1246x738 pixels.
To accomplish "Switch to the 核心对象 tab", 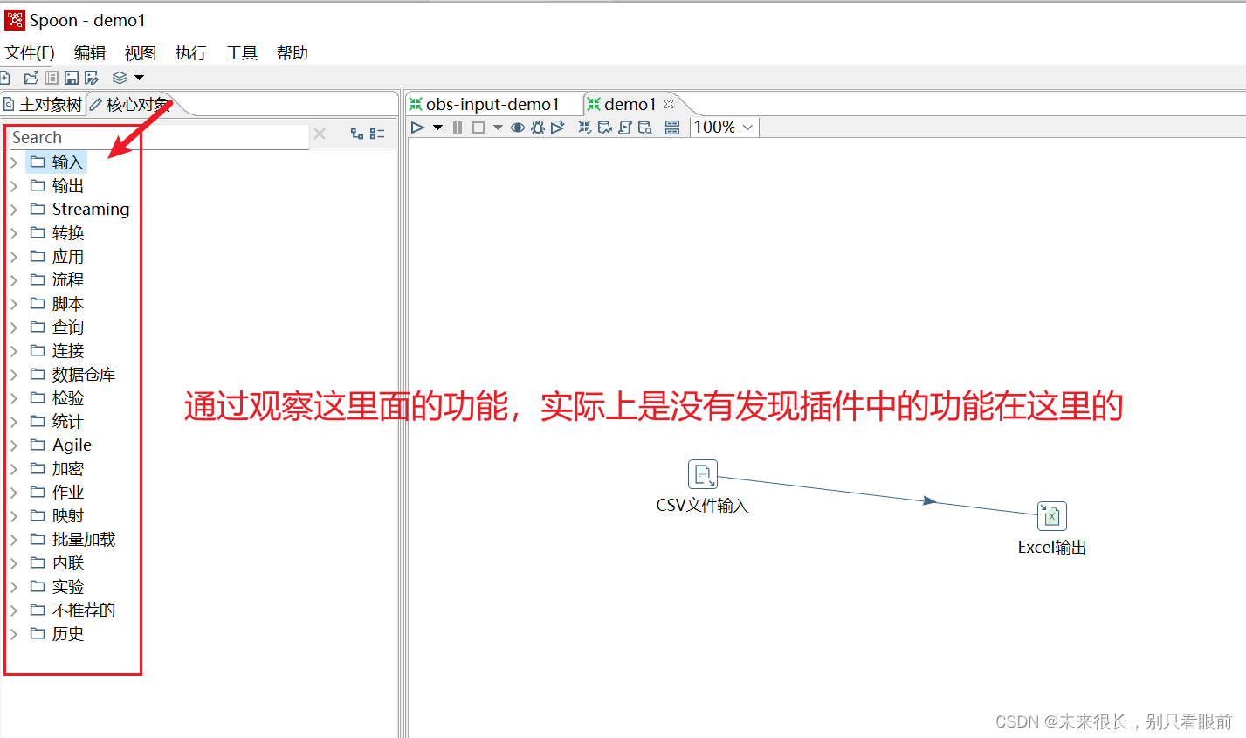I will point(129,105).
